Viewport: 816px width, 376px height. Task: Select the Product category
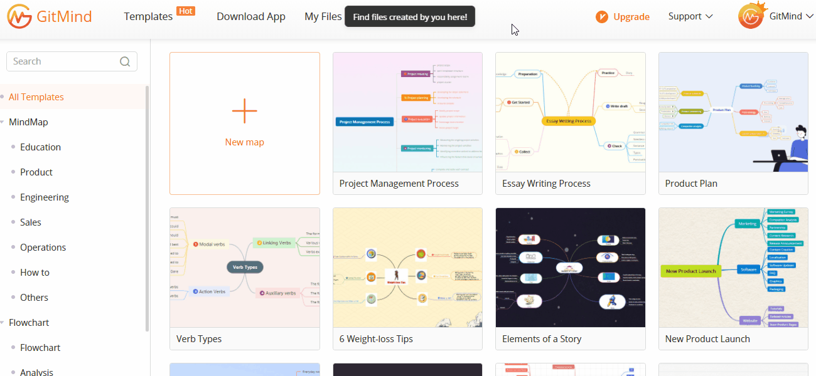pos(36,172)
